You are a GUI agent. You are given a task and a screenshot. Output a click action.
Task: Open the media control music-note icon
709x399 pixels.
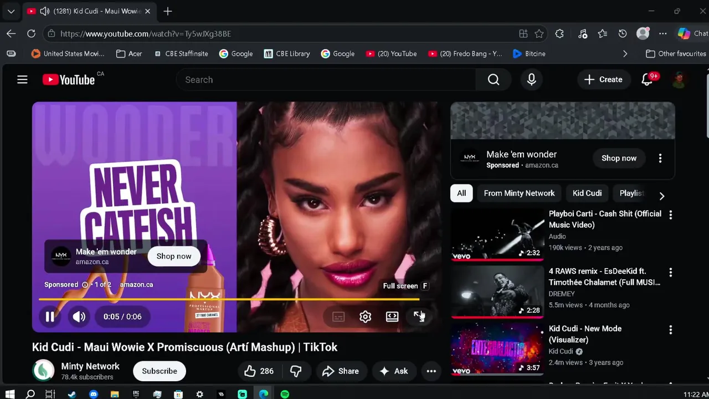[583, 34]
